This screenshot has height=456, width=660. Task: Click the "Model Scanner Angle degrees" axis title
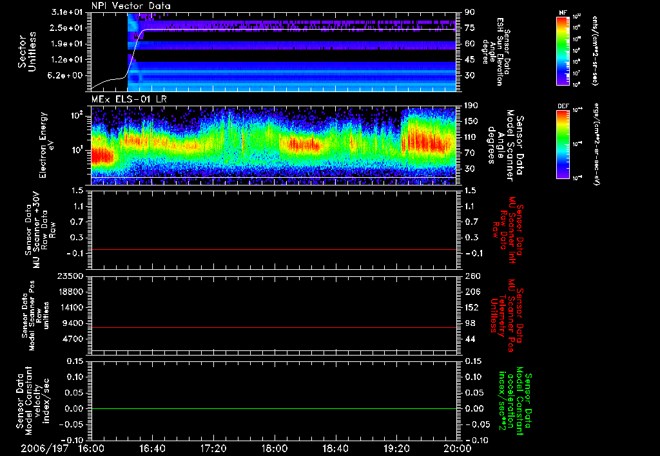click(505, 145)
